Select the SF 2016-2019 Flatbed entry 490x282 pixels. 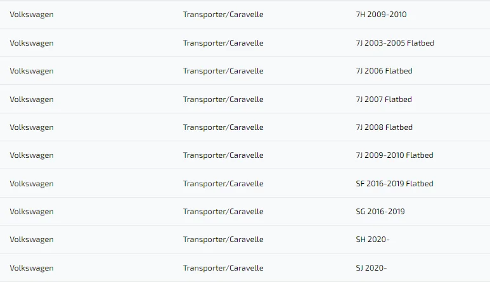(x=394, y=184)
